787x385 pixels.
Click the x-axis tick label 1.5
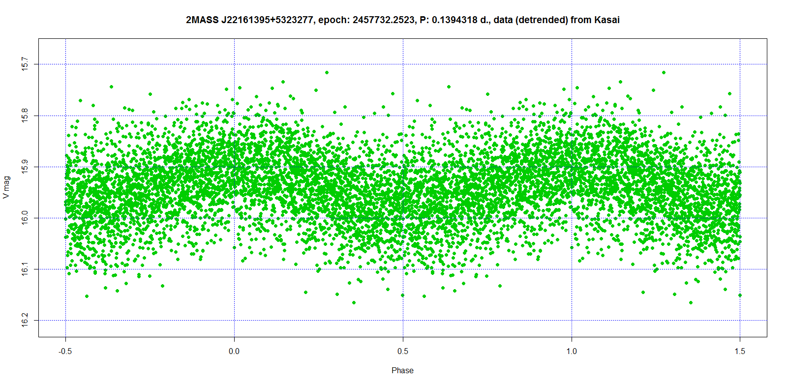tap(740, 351)
